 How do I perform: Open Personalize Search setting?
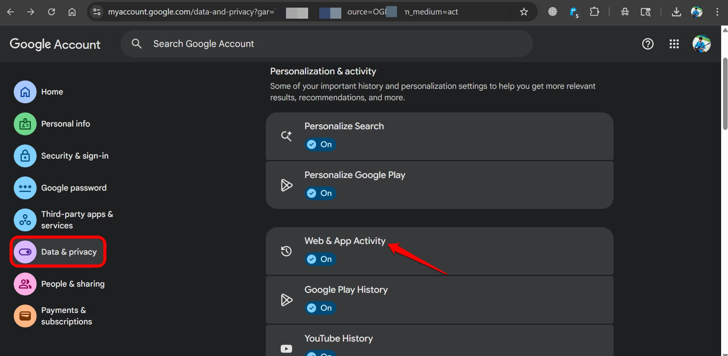[439, 136]
